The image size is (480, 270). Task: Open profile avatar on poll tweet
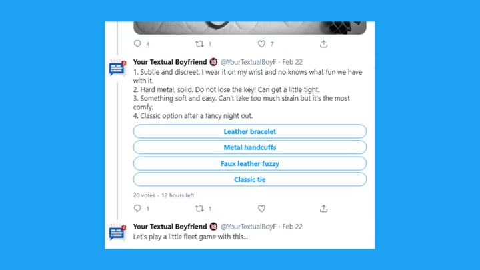click(x=117, y=68)
